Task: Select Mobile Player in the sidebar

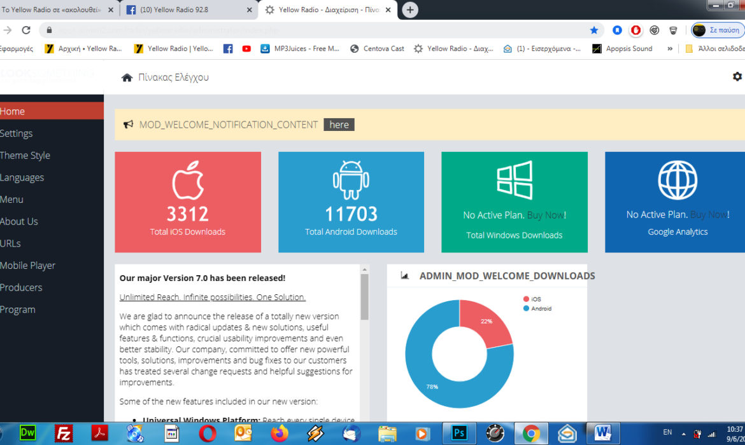Action: [x=28, y=266]
